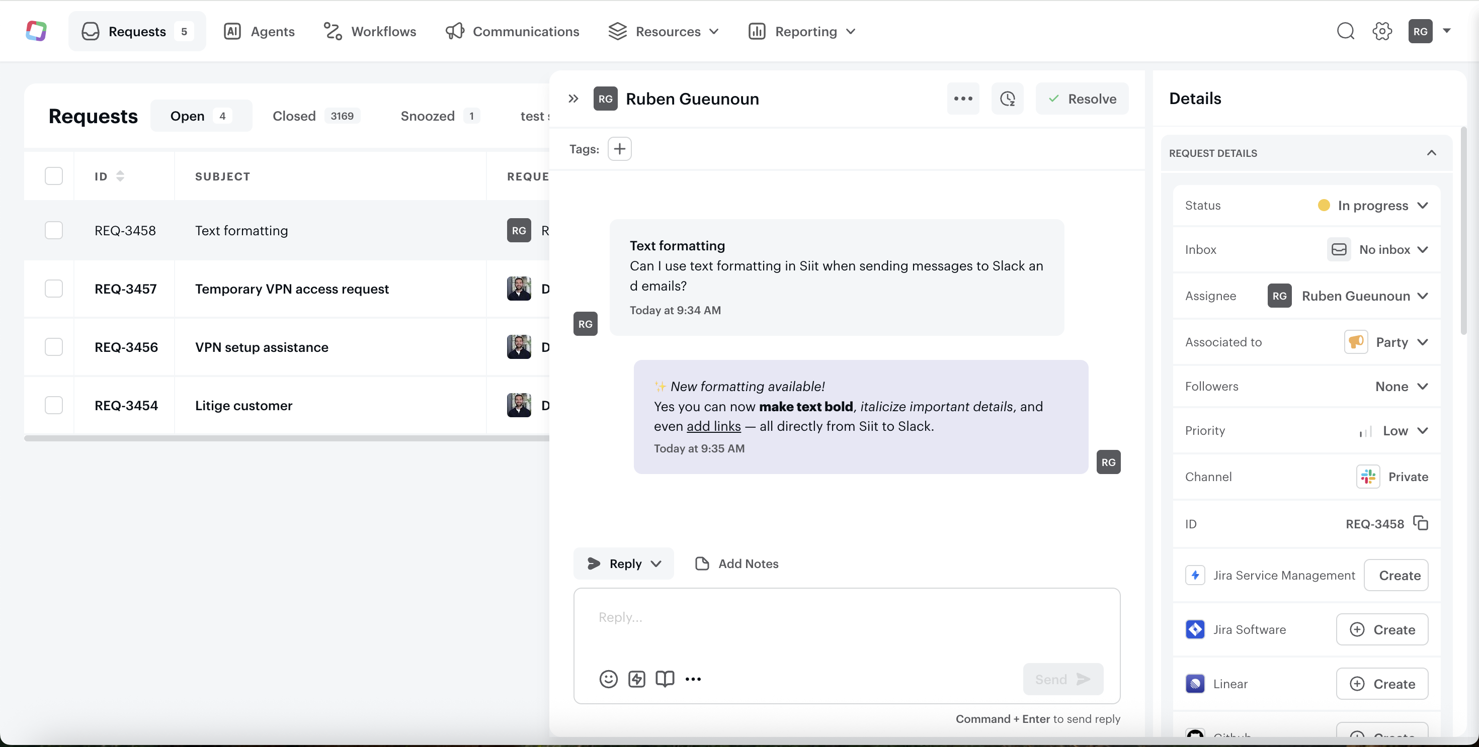Collapse the conversation panel with double chevron

click(x=573, y=99)
